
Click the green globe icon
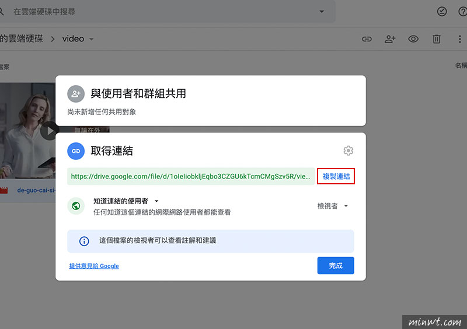(76, 206)
